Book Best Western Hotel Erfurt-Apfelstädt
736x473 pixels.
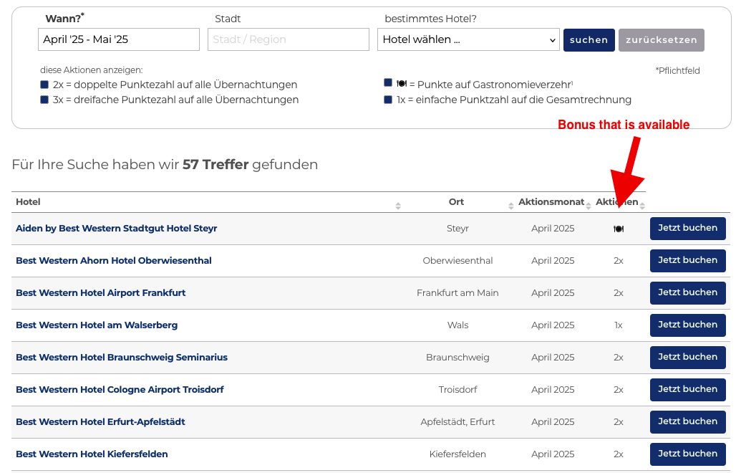687,422
